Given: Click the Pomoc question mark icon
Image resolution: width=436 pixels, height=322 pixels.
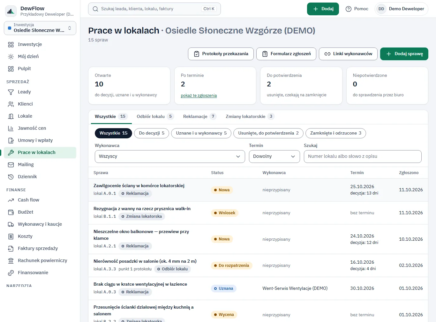Looking at the screenshot, I should (x=349, y=9).
